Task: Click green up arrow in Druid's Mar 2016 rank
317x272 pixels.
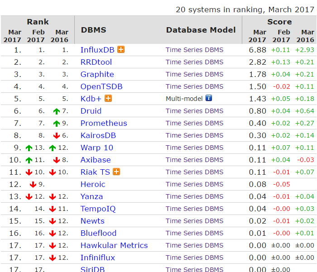Action: click(57, 111)
